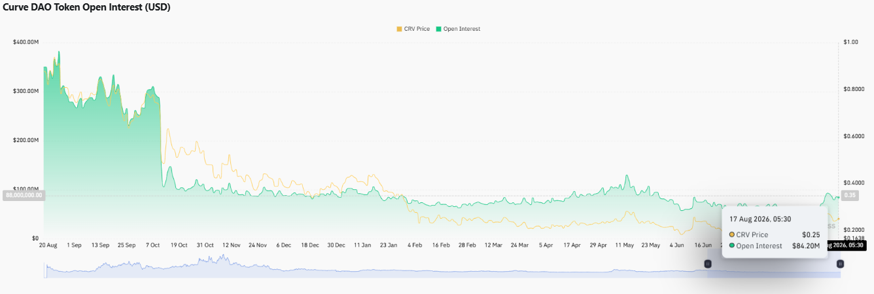Click the left handle of range slider
The width and height of the screenshot is (874, 294).
(707, 263)
